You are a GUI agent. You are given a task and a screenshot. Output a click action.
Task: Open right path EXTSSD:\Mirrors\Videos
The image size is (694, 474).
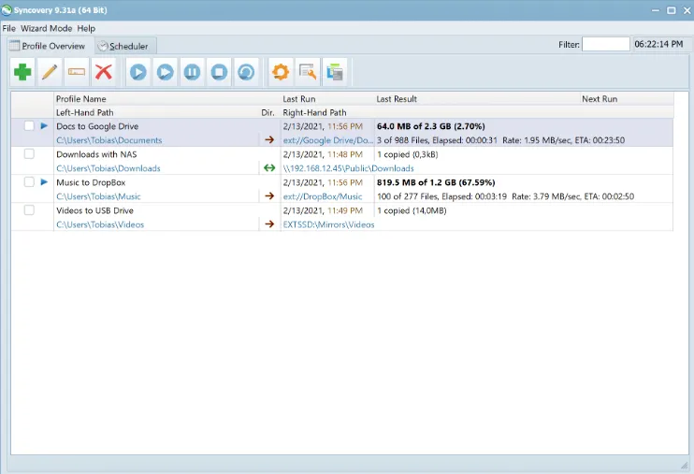[x=328, y=224]
